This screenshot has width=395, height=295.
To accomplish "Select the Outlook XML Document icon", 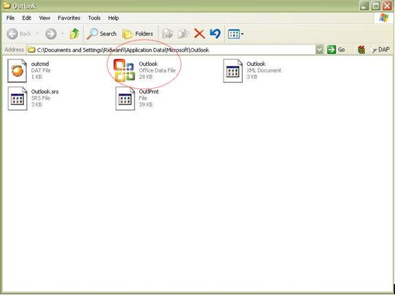I will [232, 71].
